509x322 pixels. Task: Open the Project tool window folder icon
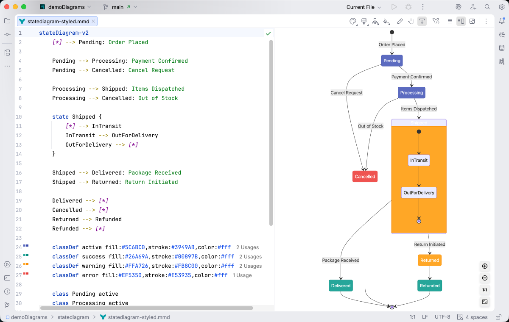pos(7,21)
